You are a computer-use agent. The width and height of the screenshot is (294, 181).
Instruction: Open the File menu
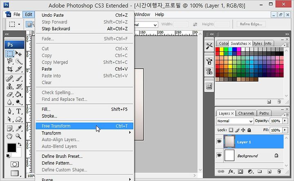(x=17, y=14)
